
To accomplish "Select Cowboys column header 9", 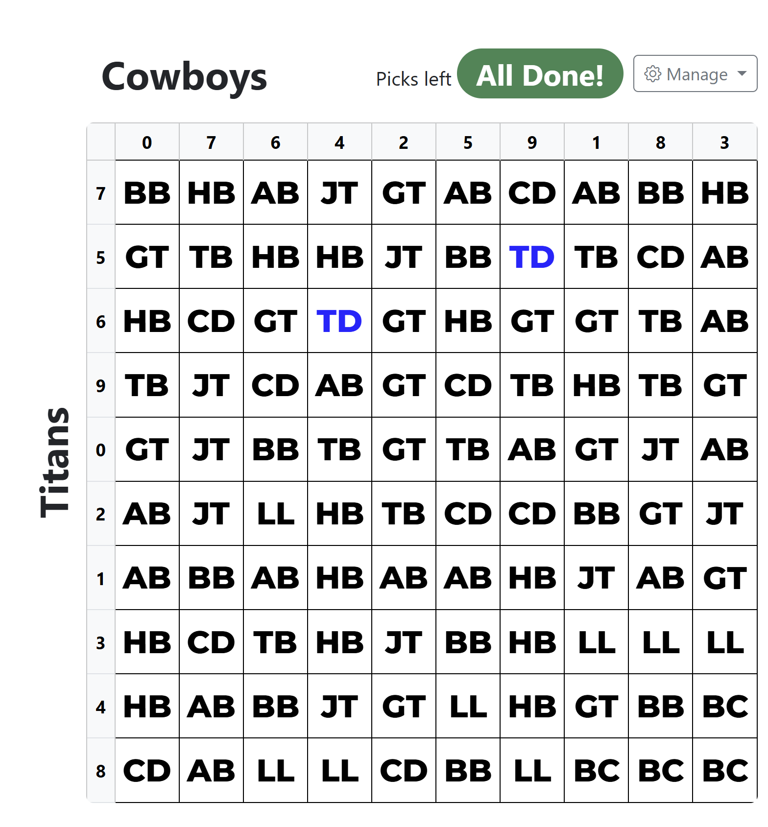I will point(532,142).
